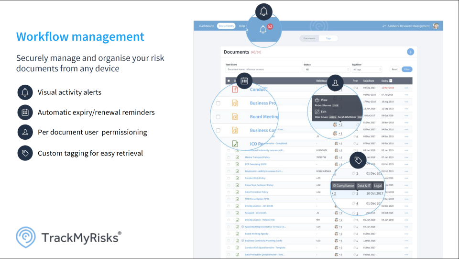459x259 pixels.
Task: Open the Status dropdown showing All
Action: click(x=327, y=69)
